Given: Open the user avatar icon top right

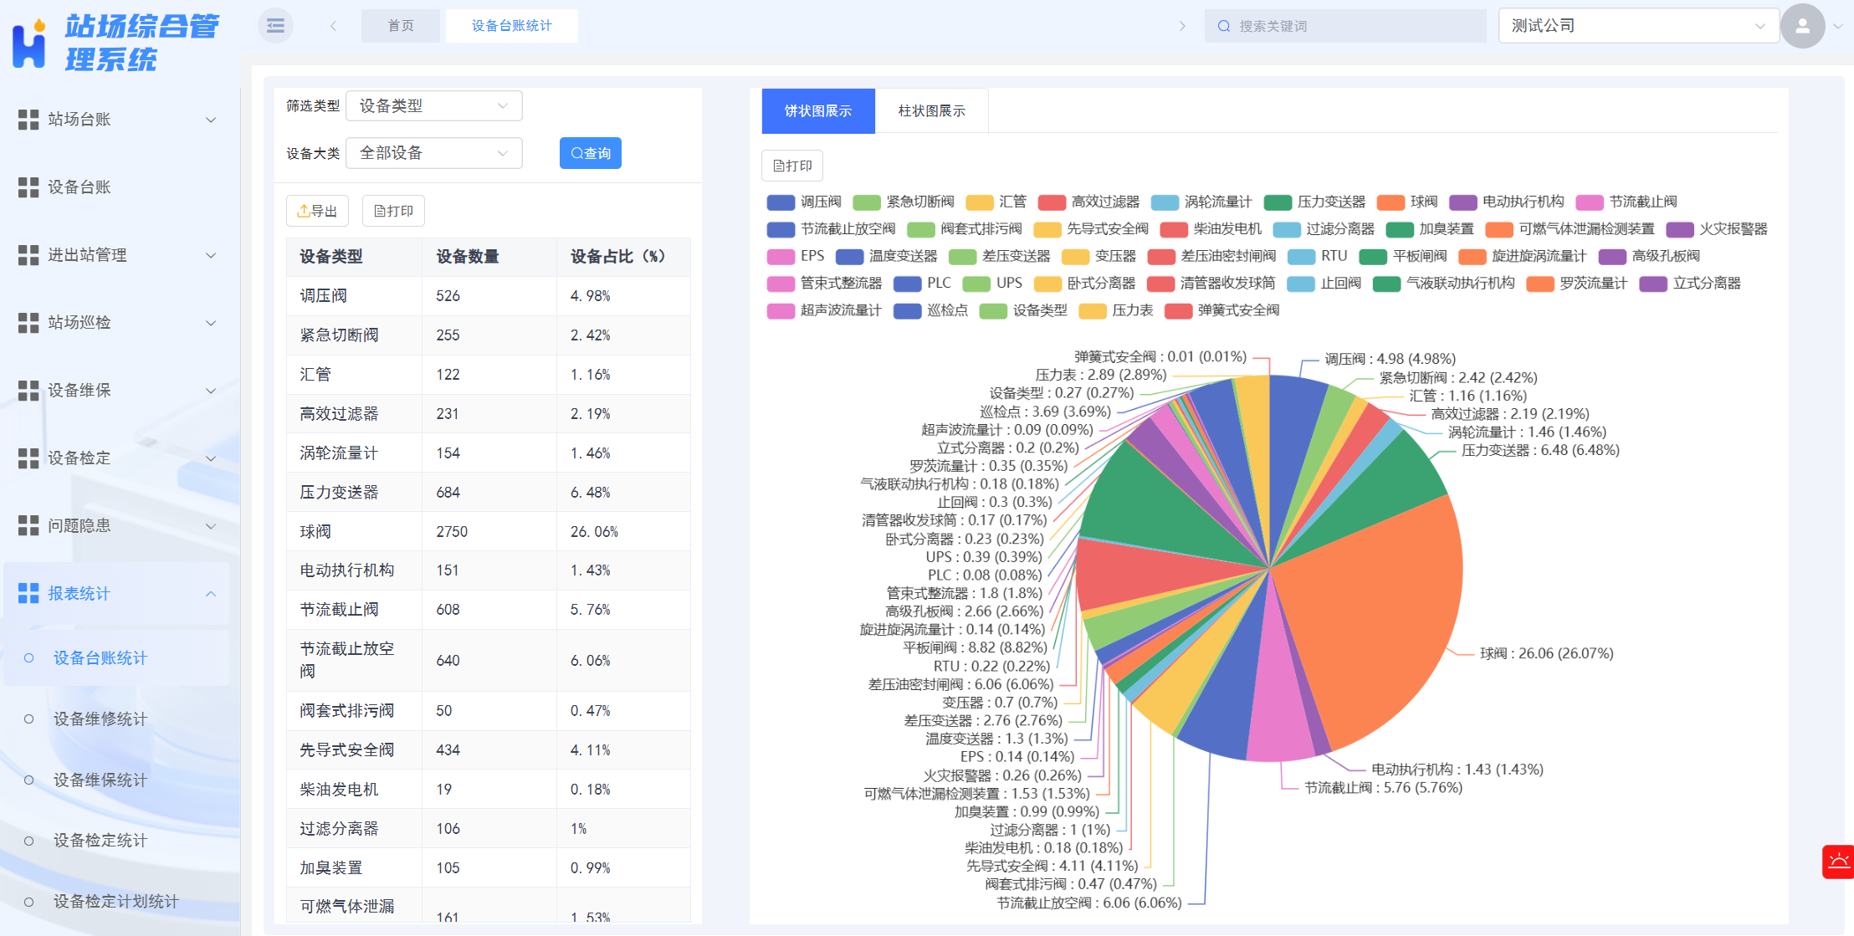Looking at the screenshot, I should coord(1803,25).
